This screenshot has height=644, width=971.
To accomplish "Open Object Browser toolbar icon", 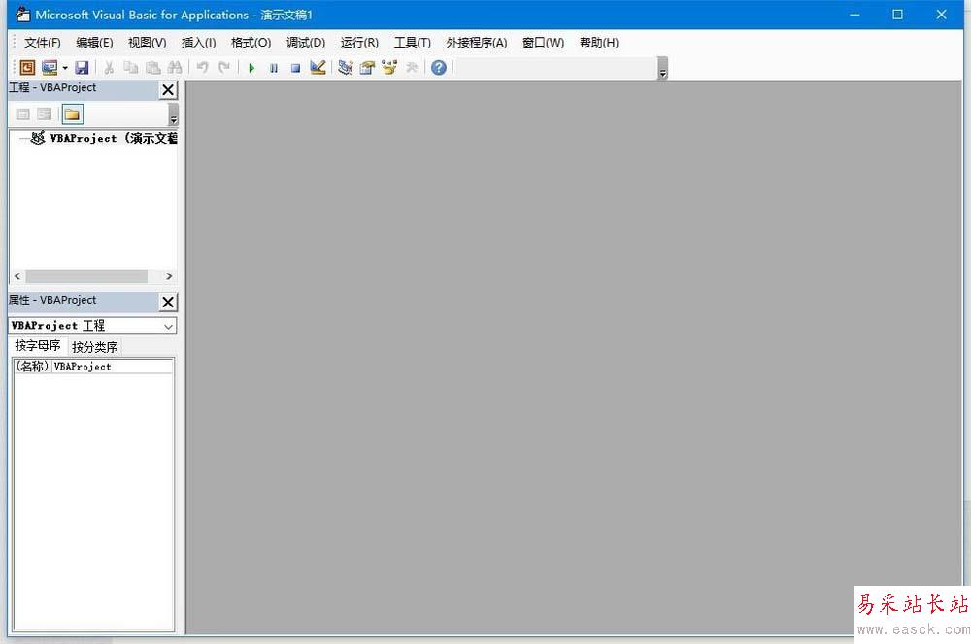I will click(x=389, y=68).
